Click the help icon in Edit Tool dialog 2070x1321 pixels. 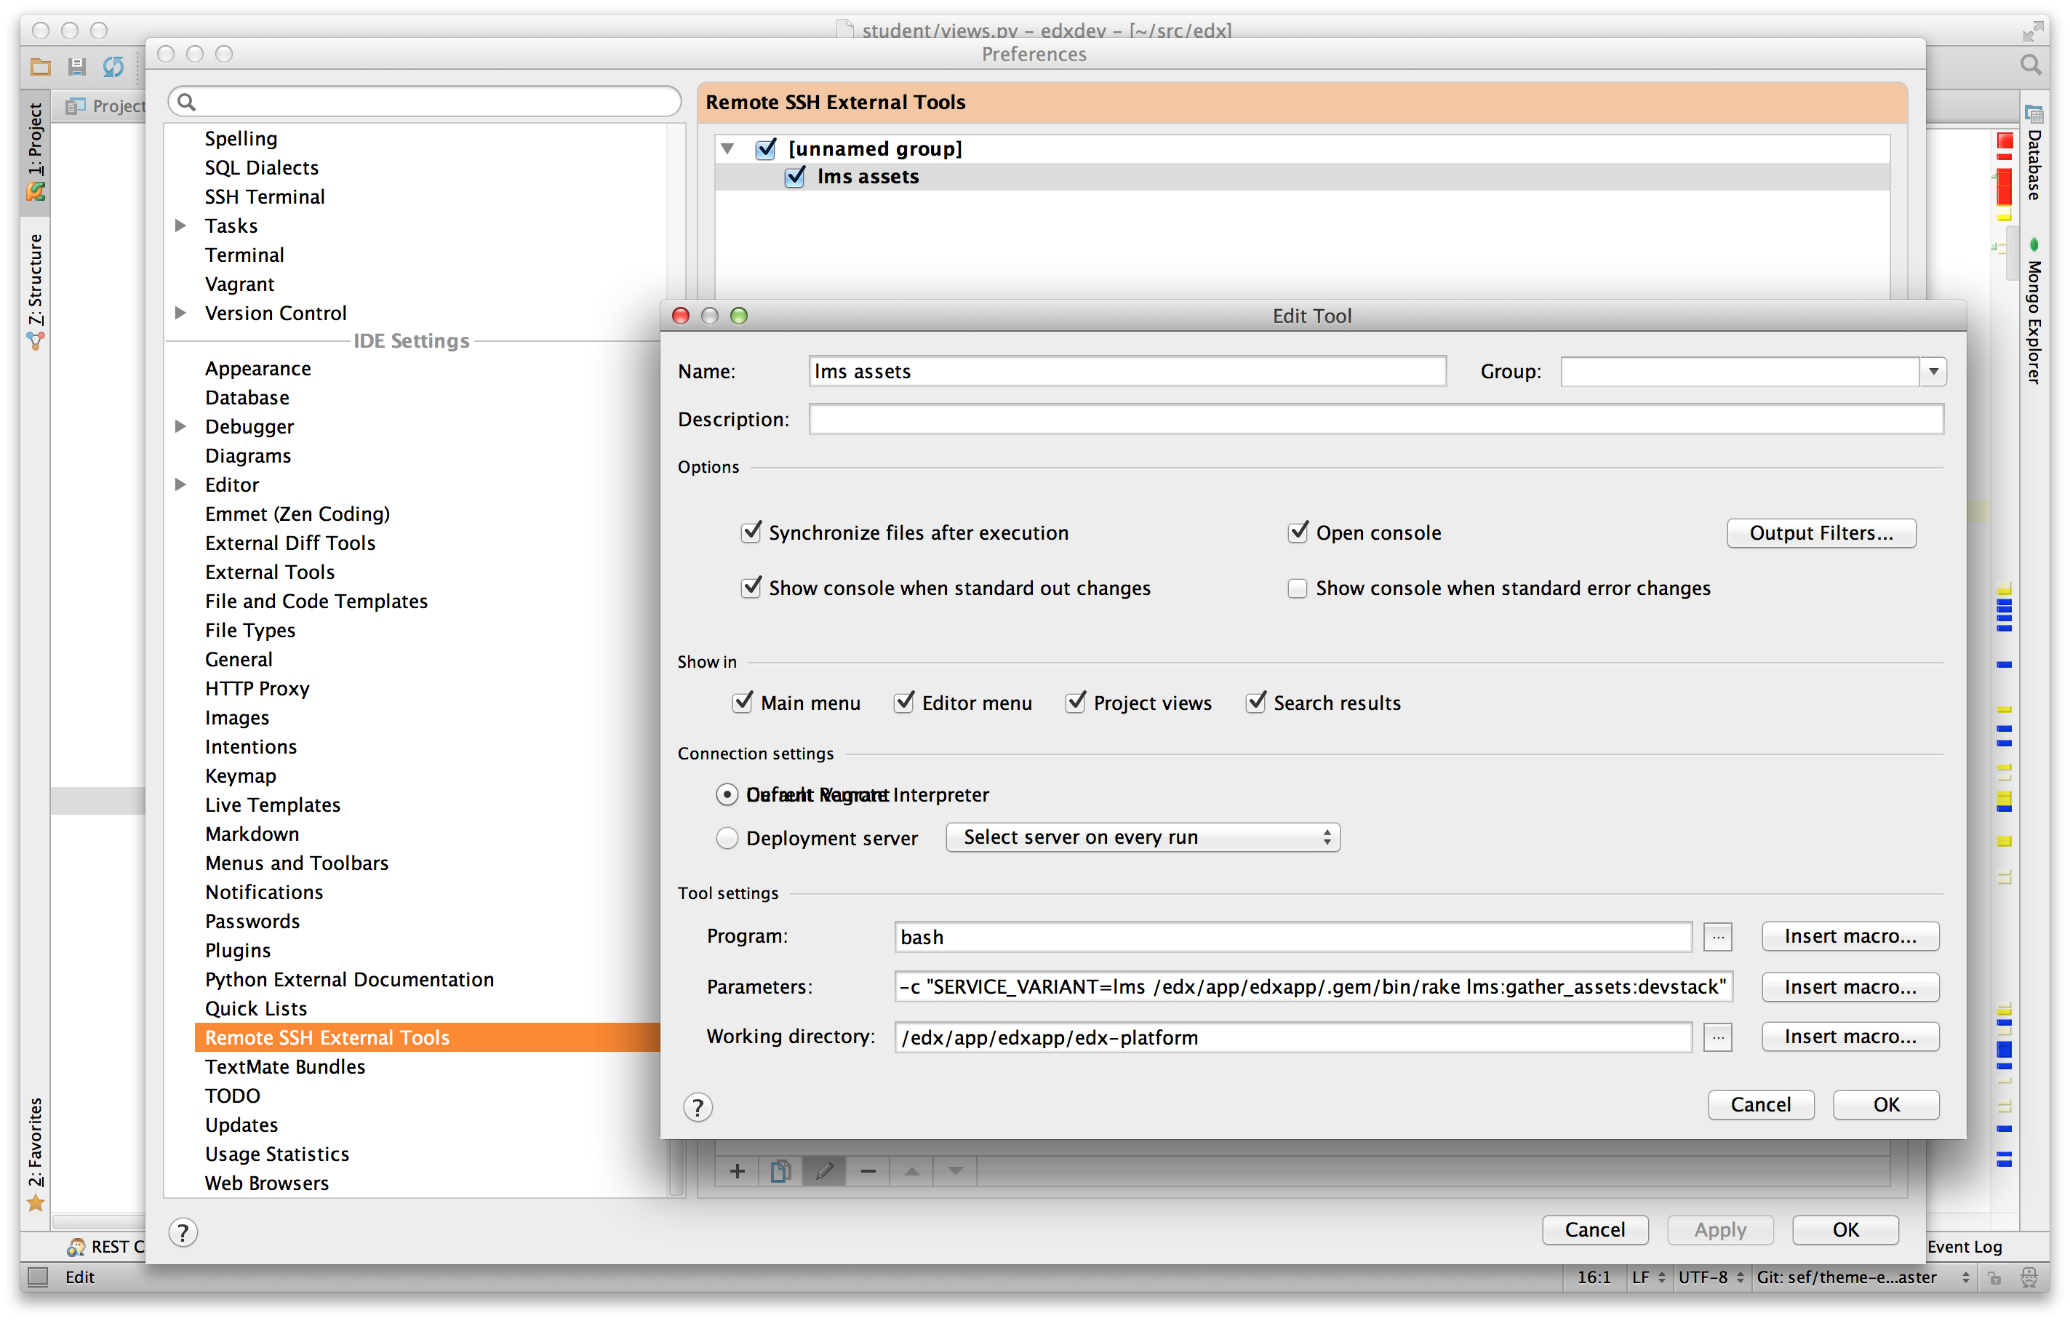tap(698, 1107)
